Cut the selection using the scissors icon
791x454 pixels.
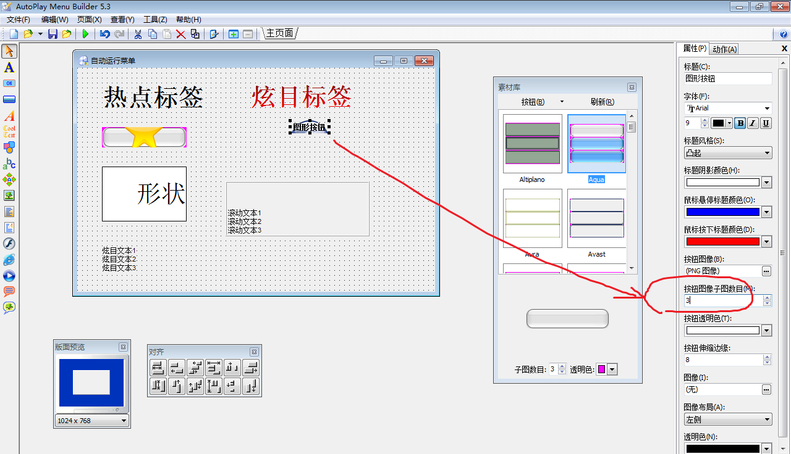pyautogui.click(x=138, y=34)
